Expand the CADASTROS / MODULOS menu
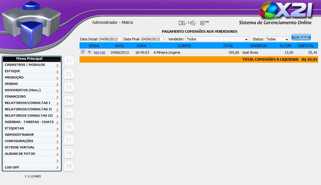The width and height of the screenshot is (321, 185). [x=32, y=65]
